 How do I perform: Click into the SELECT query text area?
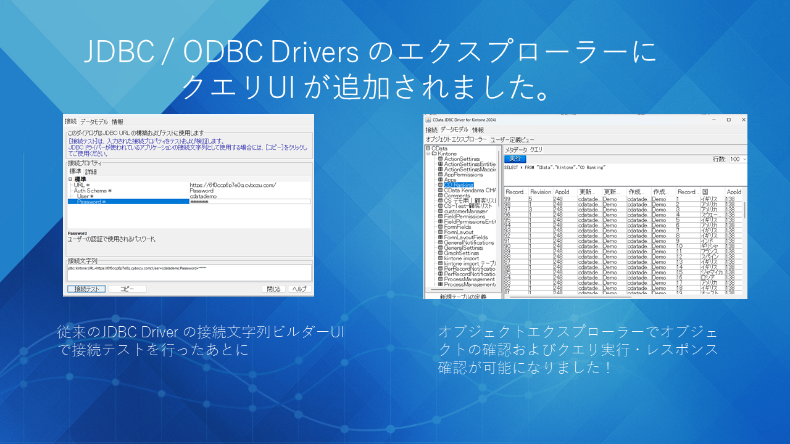pos(625,175)
